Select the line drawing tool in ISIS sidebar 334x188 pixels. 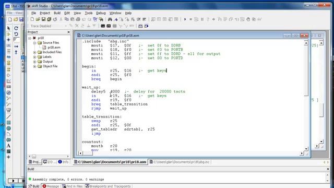8,117
